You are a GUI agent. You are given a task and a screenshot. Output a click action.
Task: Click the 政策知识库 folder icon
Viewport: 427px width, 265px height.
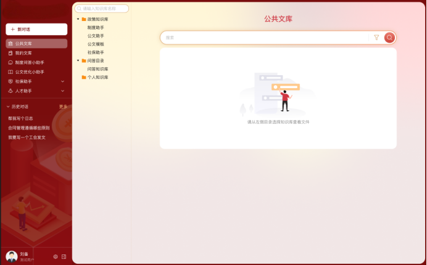84,19
